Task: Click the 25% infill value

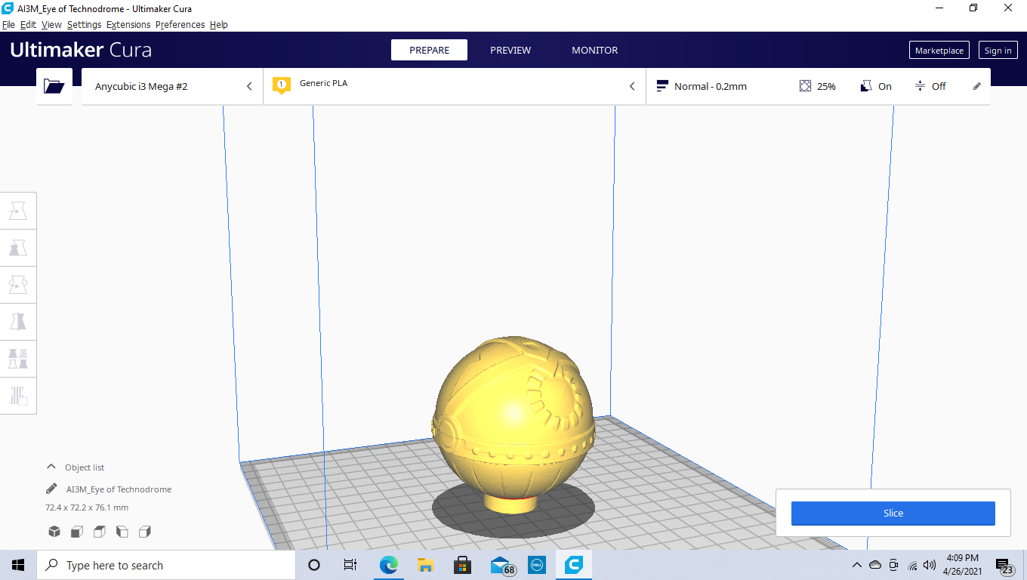Action: [x=826, y=86]
